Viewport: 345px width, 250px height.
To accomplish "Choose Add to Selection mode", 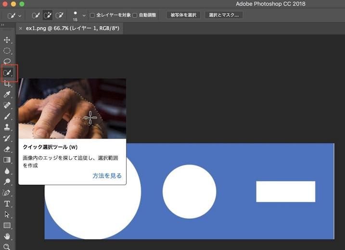I will coord(47,15).
